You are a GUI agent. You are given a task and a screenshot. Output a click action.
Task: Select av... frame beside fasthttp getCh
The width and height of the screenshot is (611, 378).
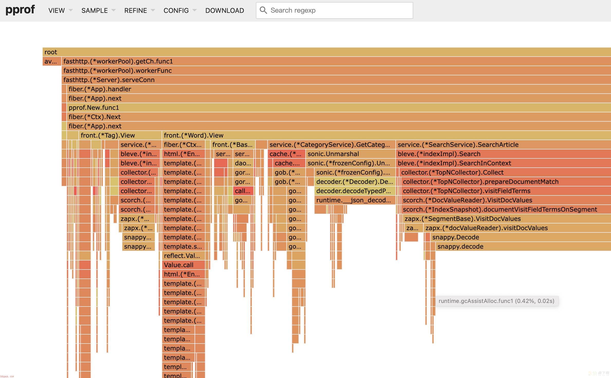pyautogui.click(x=52, y=61)
